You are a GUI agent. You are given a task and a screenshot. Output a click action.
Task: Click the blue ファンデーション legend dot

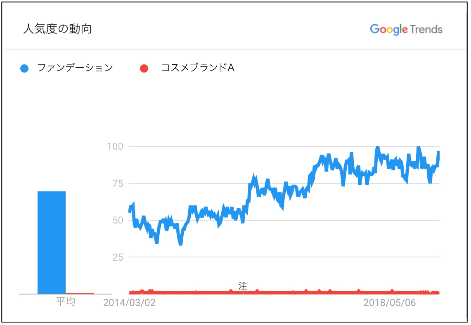tap(24, 68)
